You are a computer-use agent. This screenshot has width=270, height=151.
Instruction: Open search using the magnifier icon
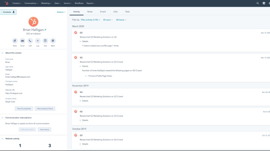[x=258, y=3]
